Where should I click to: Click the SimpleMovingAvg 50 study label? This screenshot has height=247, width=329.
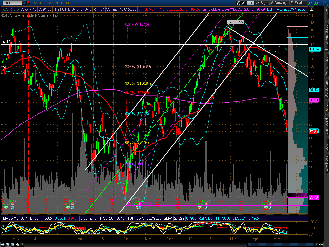point(164,9)
